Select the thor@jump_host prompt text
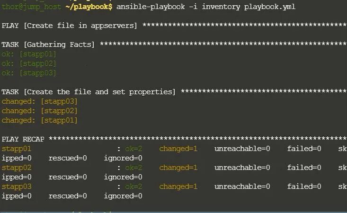The width and height of the screenshot is (347, 213). coord(31,7)
